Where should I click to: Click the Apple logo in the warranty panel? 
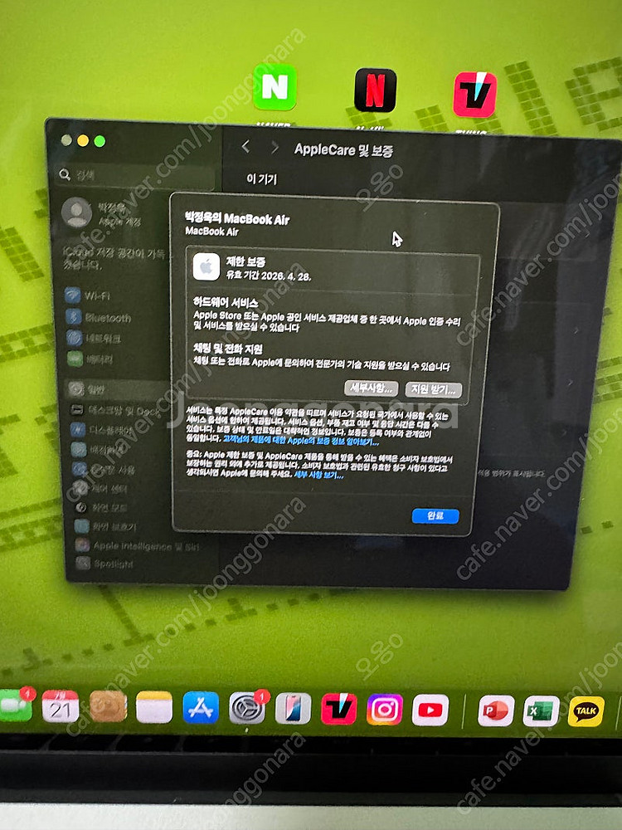pyautogui.click(x=207, y=266)
